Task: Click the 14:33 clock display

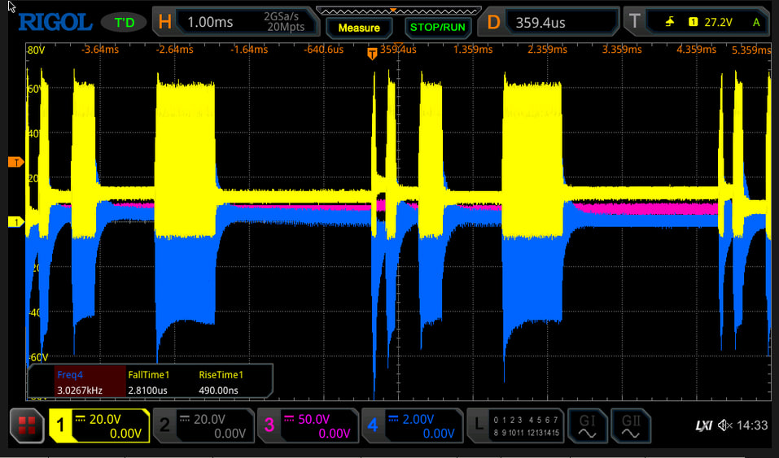Action: coord(752,425)
